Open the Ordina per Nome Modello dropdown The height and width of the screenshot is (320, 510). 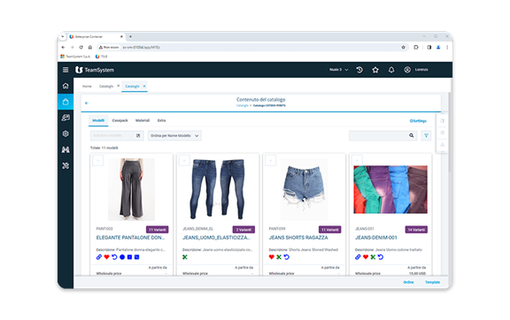tap(174, 135)
